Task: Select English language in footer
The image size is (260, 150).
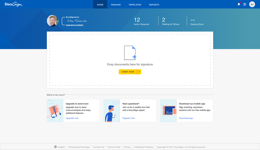Action: (61, 147)
